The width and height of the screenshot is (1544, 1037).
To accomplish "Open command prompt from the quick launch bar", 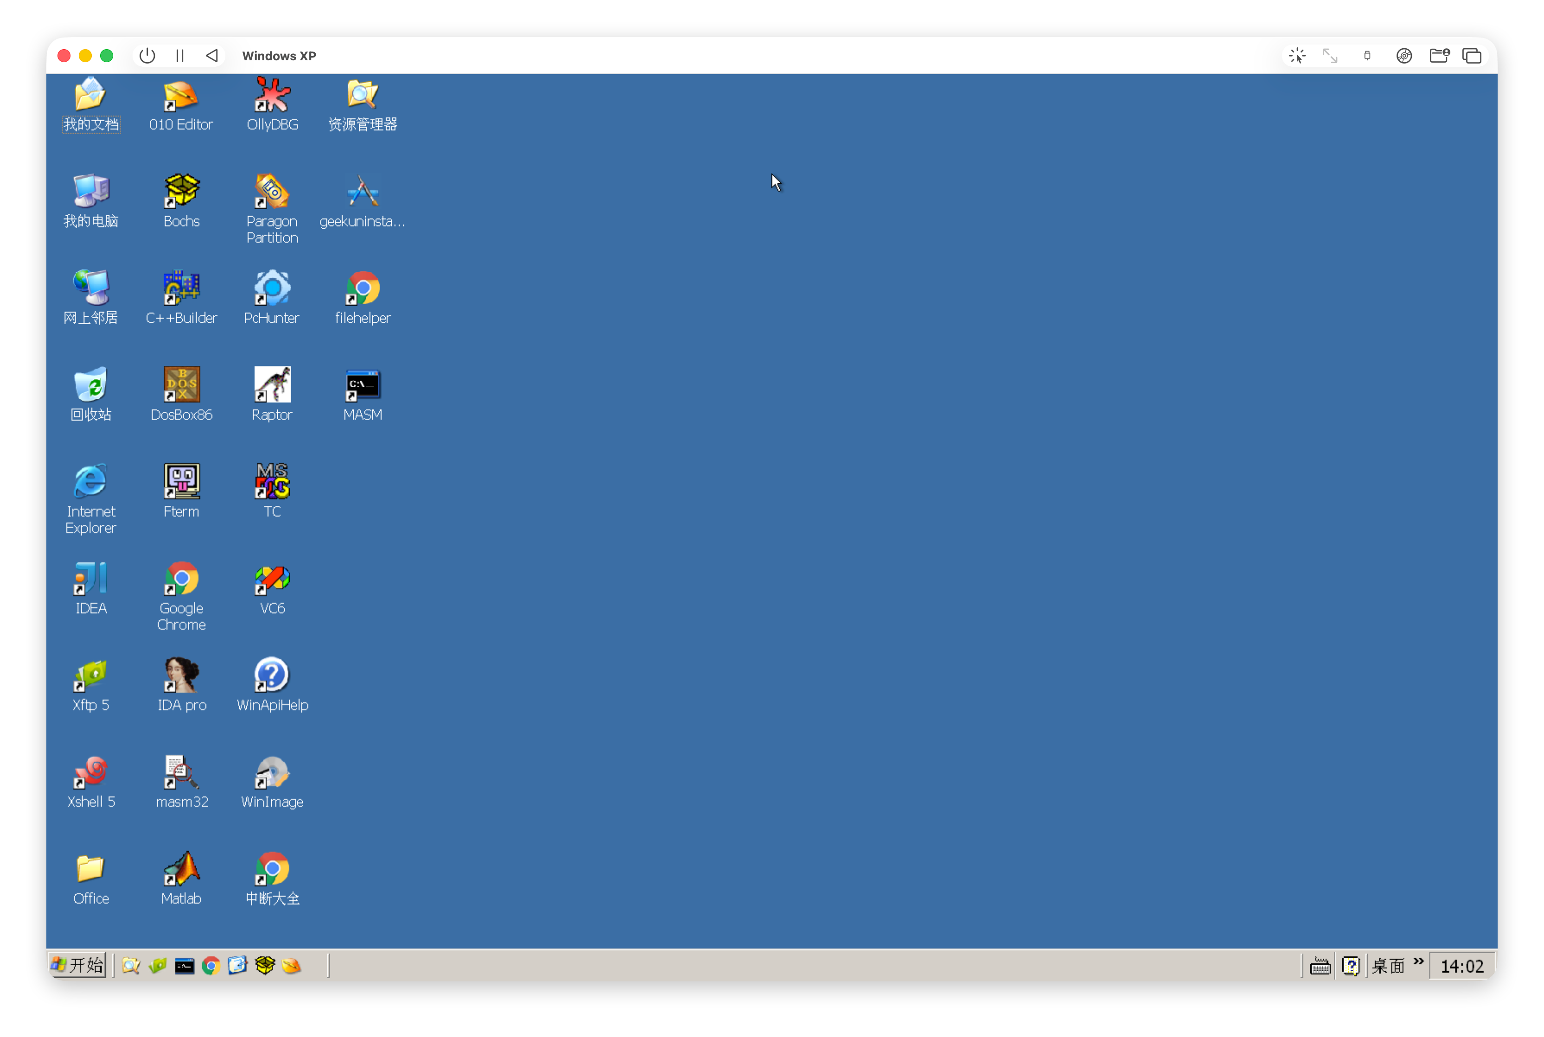I will [185, 966].
